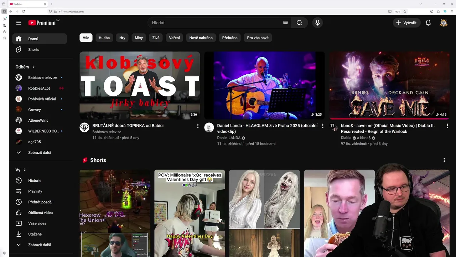Click the search magnifier button
The image size is (456, 257).
pyautogui.click(x=299, y=23)
